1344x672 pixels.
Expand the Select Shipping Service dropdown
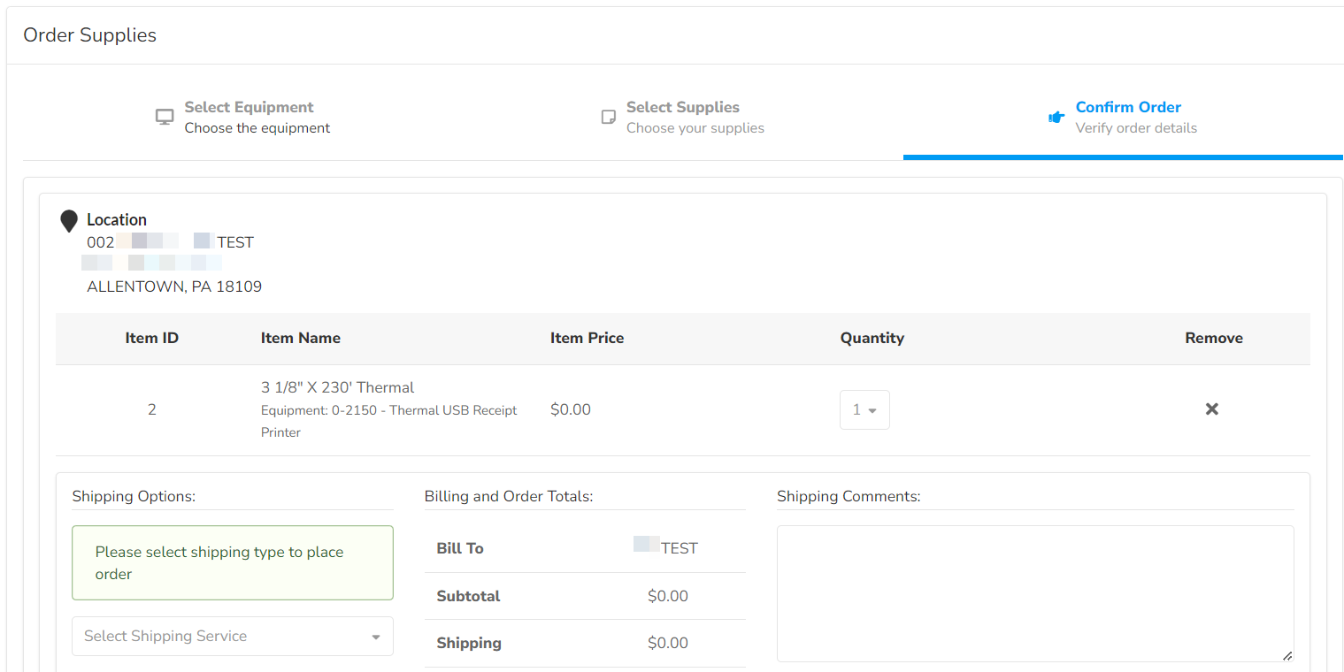232,637
